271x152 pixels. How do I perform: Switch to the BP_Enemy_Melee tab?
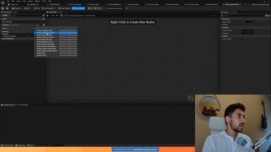152,5
